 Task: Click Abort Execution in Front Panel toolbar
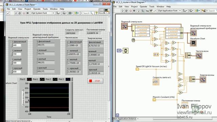tap(24, 13)
